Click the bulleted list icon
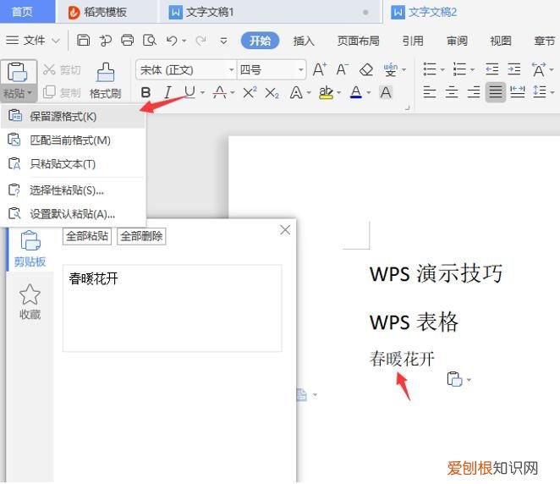This screenshot has width=560, height=484. pos(430,69)
